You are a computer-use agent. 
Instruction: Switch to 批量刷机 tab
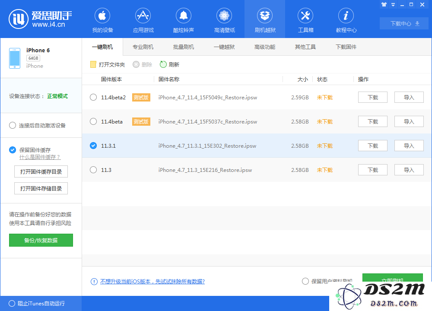(184, 47)
